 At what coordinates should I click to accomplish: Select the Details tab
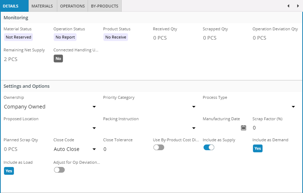(11, 6)
